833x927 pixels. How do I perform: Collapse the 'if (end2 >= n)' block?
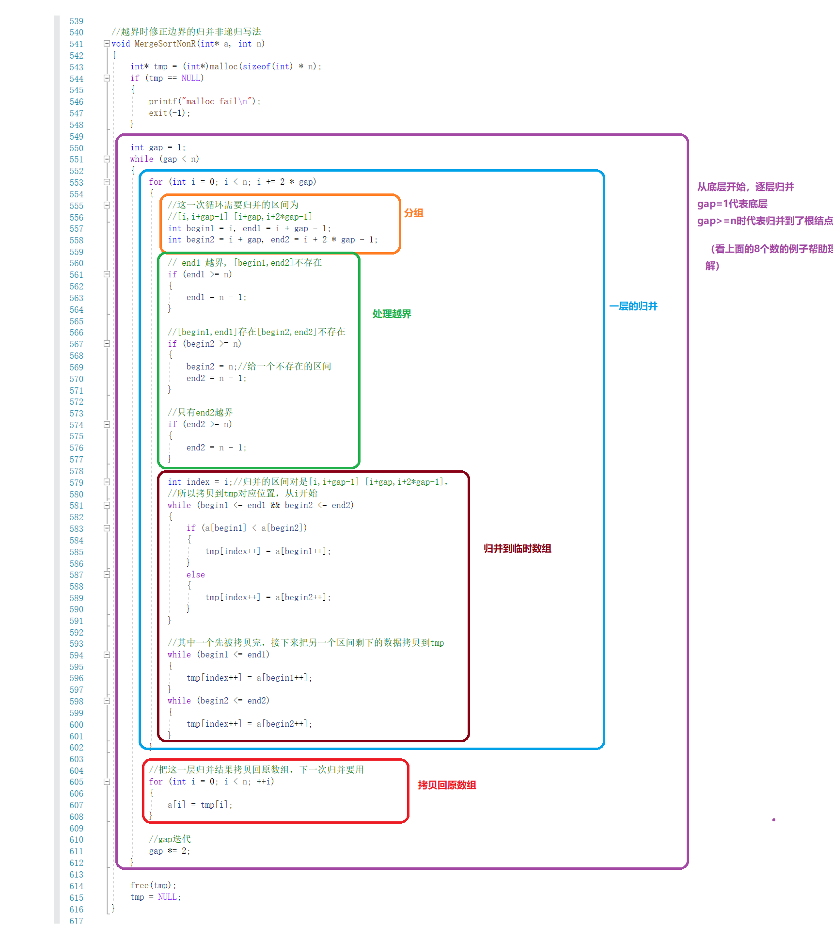[107, 425]
